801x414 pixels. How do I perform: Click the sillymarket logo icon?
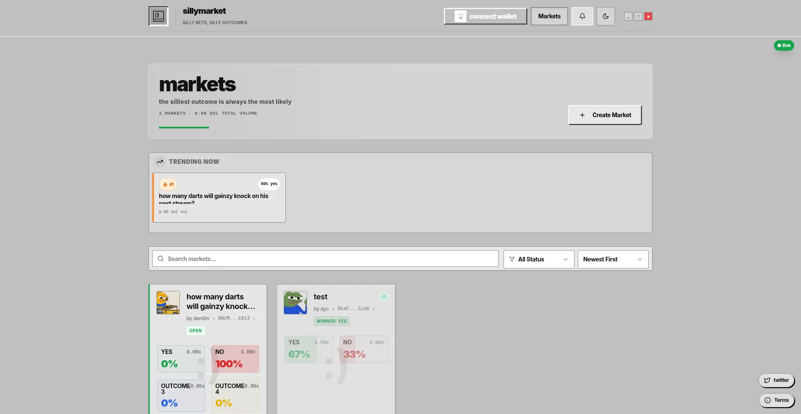coord(159,16)
